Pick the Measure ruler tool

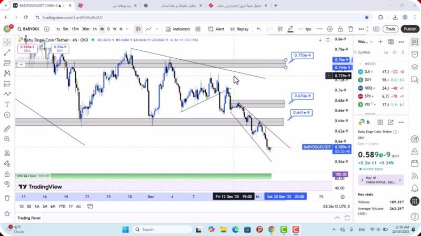tap(7, 128)
